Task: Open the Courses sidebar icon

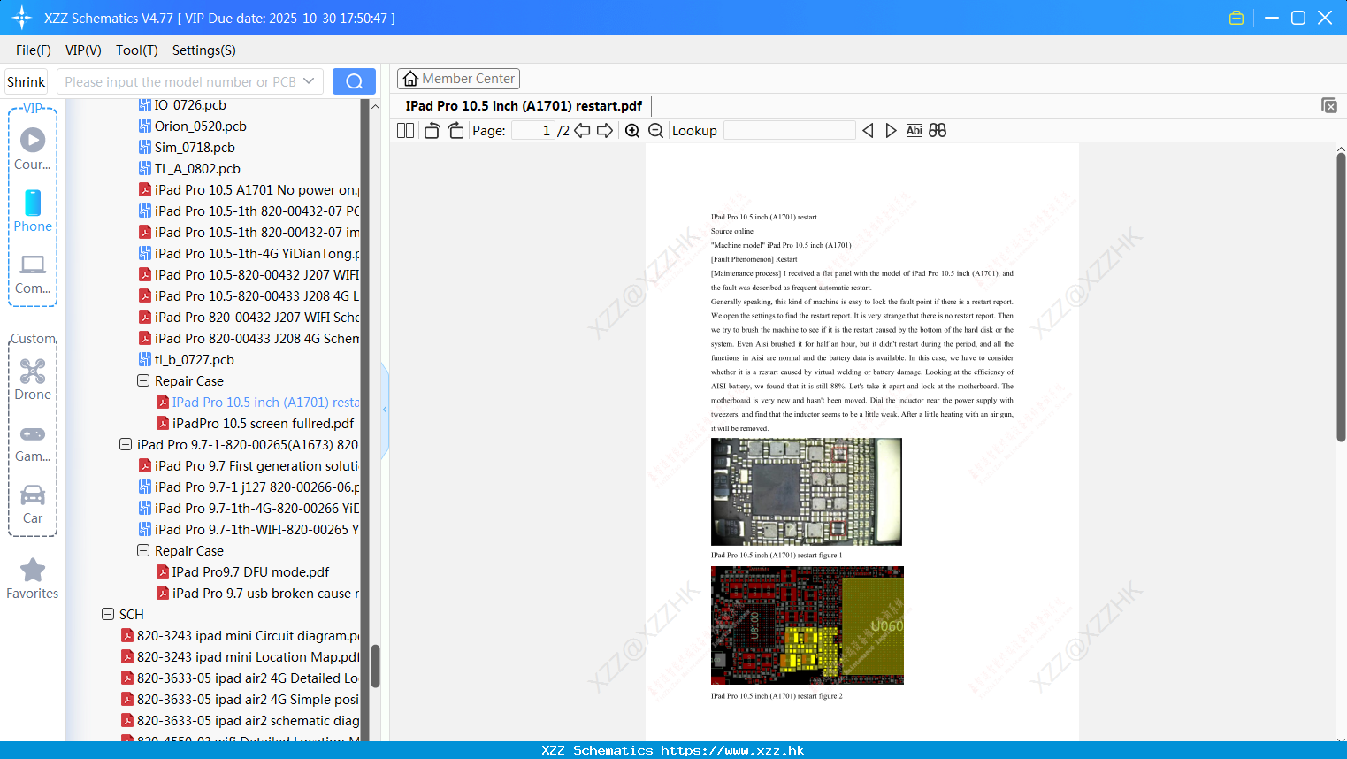Action: (33, 149)
